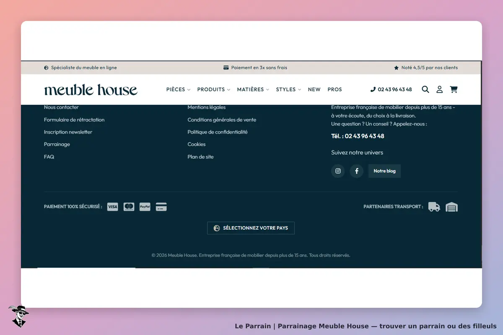Open Inscription newsletter link
This screenshot has width=503, height=335.
click(68, 132)
